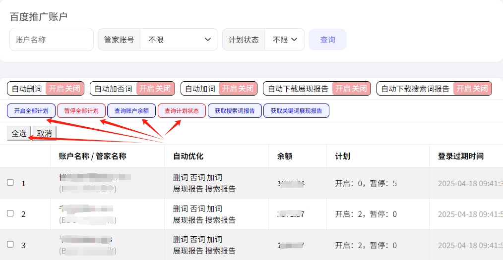Click the 获取关键词展现报告 button
503x260 pixels.
pyautogui.click(x=297, y=111)
